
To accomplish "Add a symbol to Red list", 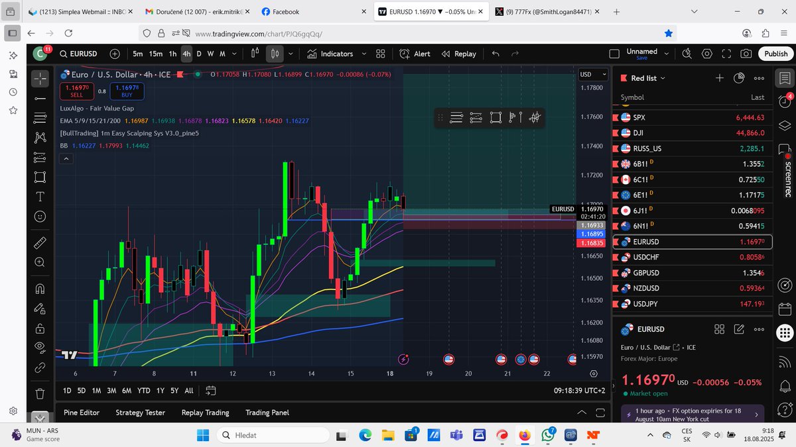I will click(x=720, y=78).
